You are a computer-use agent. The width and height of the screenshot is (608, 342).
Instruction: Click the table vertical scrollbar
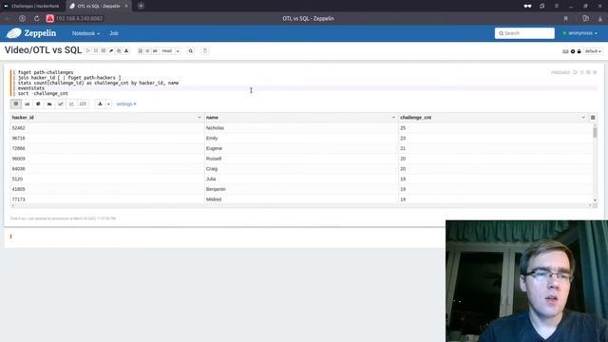(595, 132)
